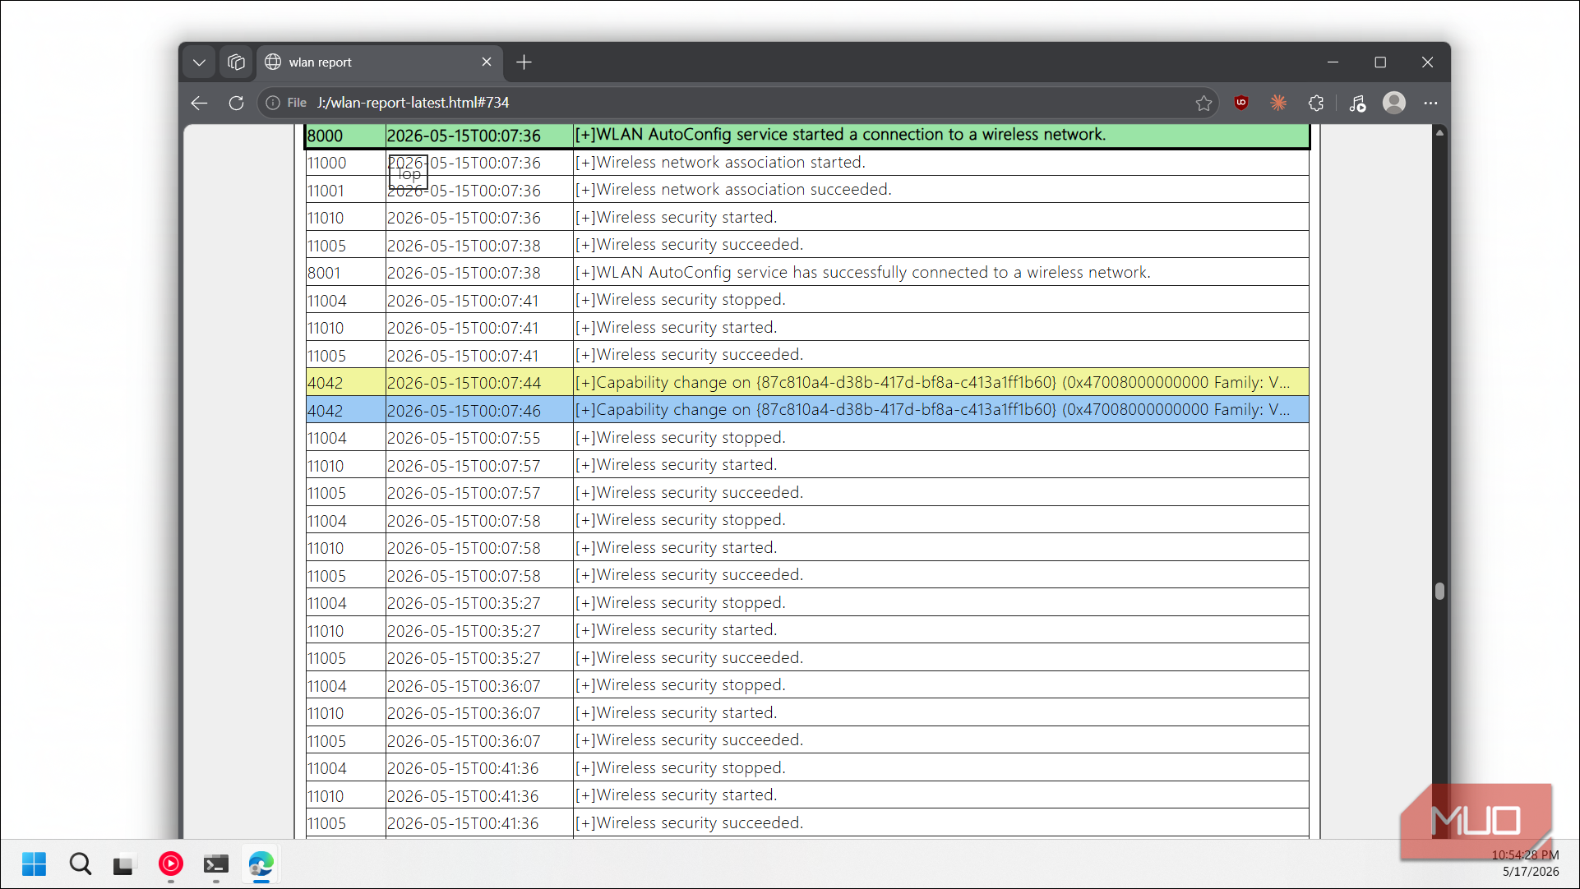This screenshot has width=1580, height=889.
Task: Open the Windows Start menu
Action: pyautogui.click(x=35, y=864)
